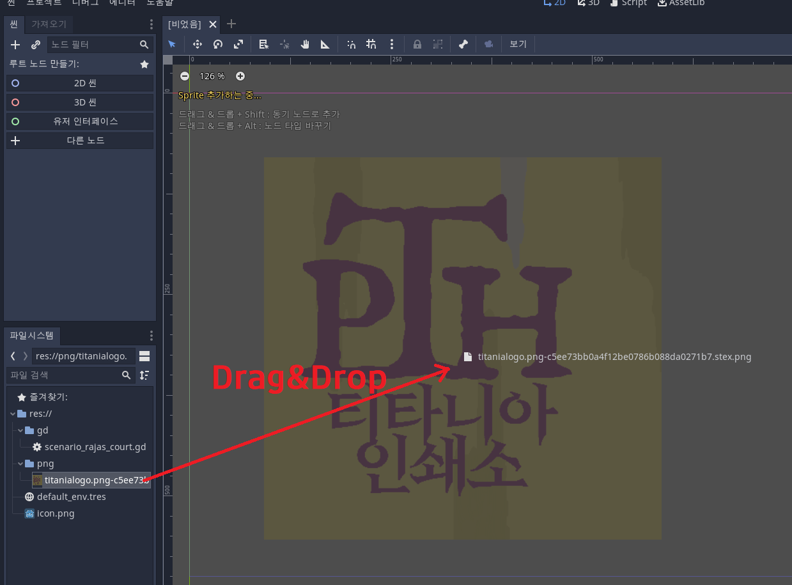Open the skeleton bone options icon
The height and width of the screenshot is (585, 792).
[463, 44]
